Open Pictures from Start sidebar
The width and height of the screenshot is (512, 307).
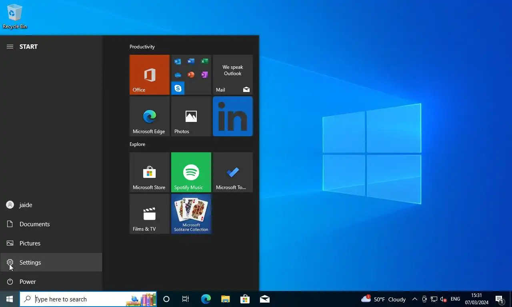51,243
